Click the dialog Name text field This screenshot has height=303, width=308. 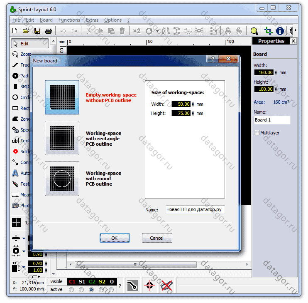coord(195,209)
